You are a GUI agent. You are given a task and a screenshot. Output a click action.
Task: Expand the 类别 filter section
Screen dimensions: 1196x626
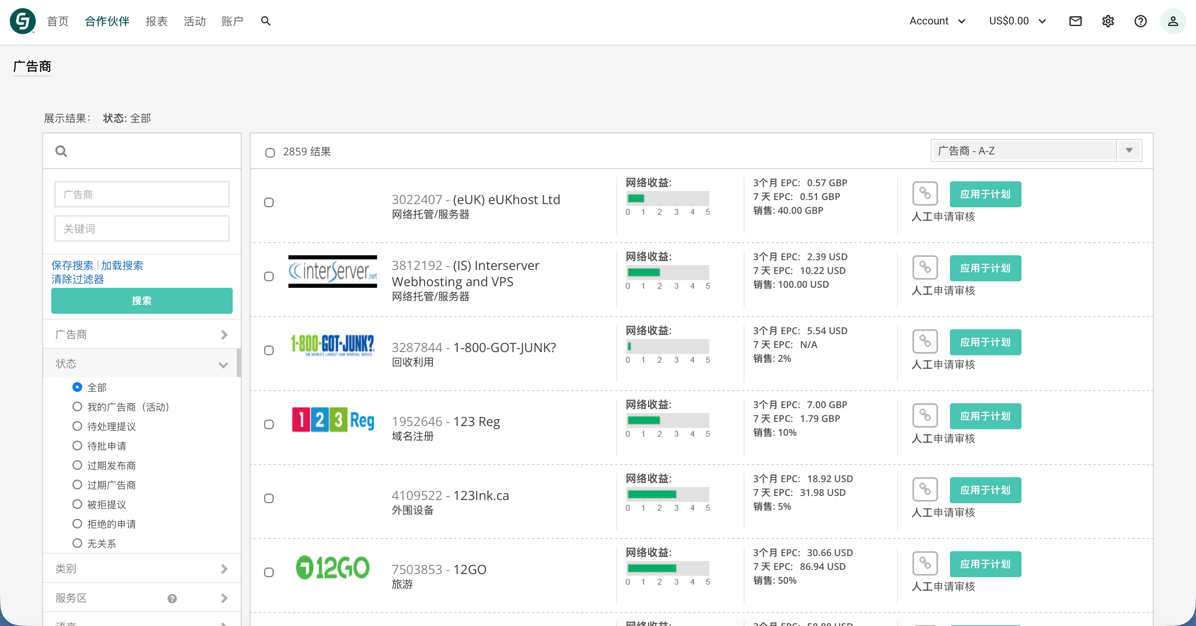tap(142, 568)
